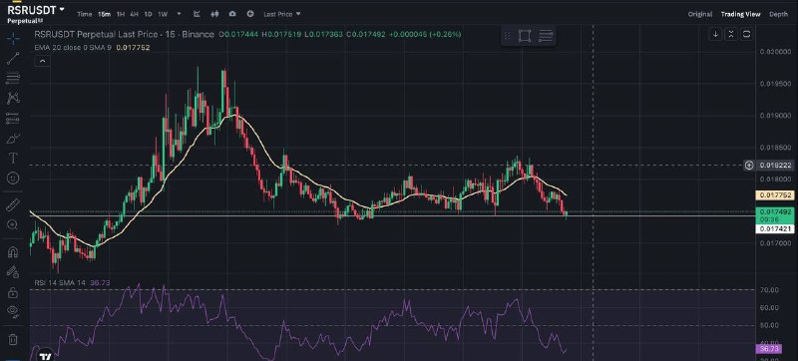798x361 pixels.
Task: Select the crosshair cursor tool
Action: pos(13,38)
